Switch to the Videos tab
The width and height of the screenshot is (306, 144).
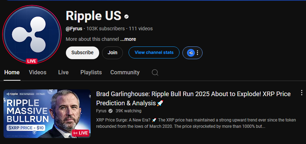(38, 73)
